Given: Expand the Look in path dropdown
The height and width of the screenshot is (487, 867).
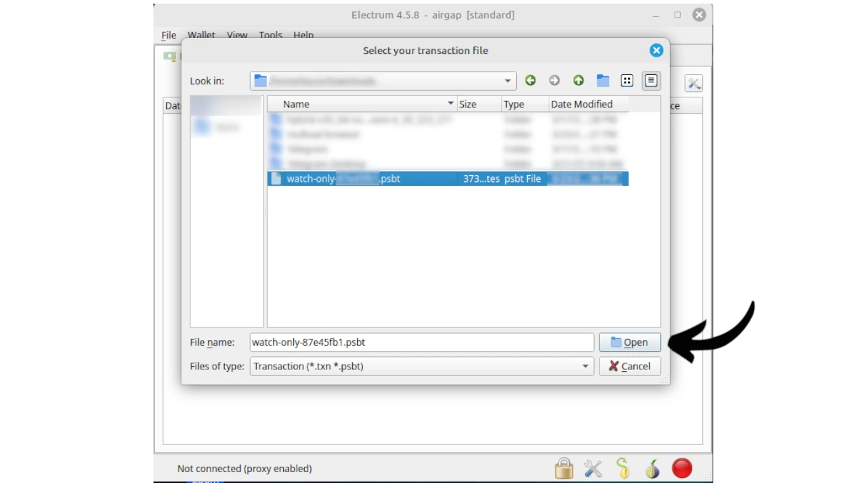Looking at the screenshot, I should coord(507,81).
